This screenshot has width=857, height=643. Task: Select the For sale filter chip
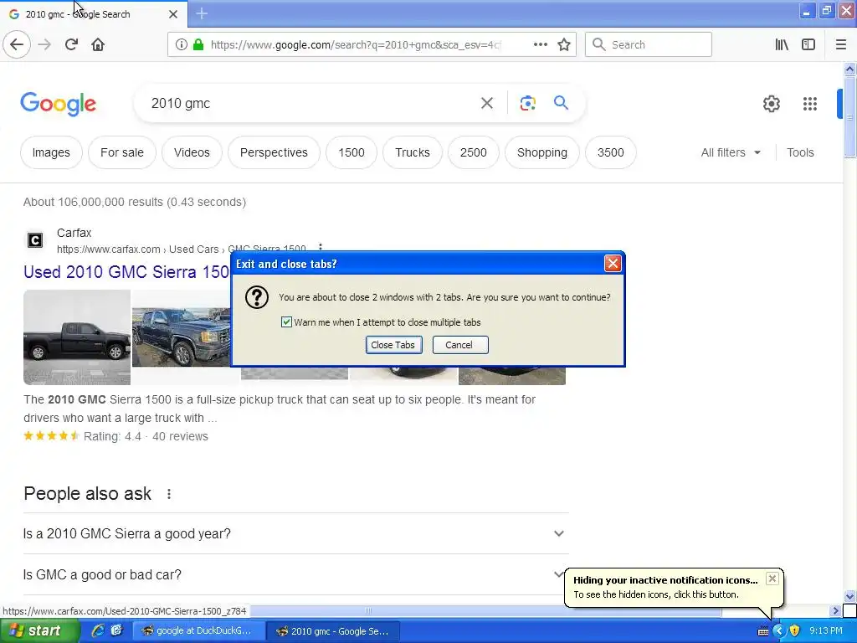pos(122,152)
